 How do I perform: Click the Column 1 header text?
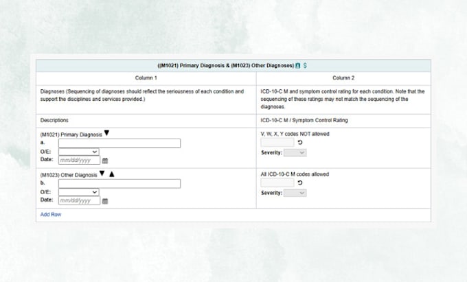point(146,78)
